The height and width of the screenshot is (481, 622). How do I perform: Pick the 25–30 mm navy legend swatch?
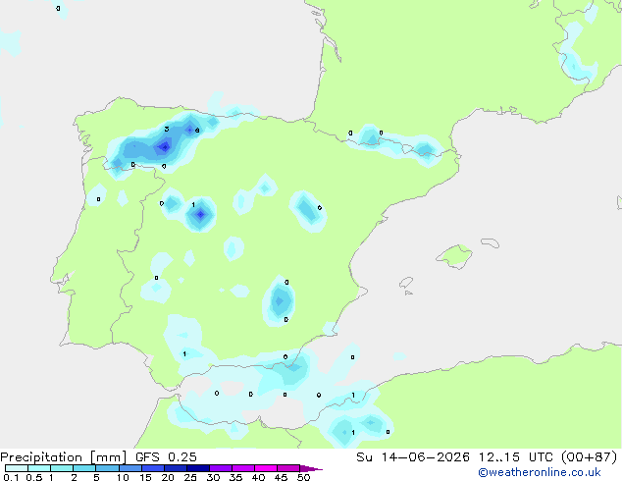coord(197,468)
